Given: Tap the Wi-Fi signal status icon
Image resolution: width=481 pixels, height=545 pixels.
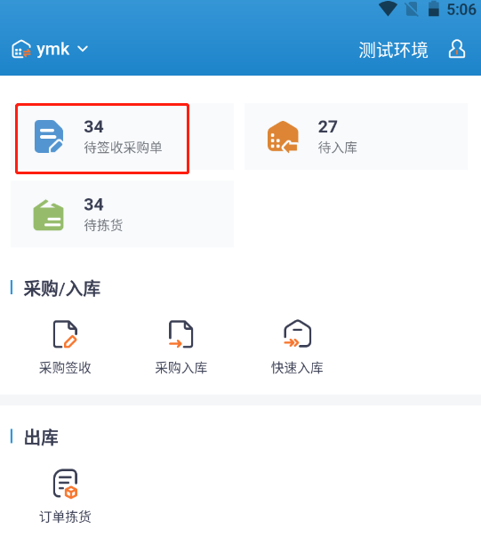Looking at the screenshot, I should click(x=388, y=9).
